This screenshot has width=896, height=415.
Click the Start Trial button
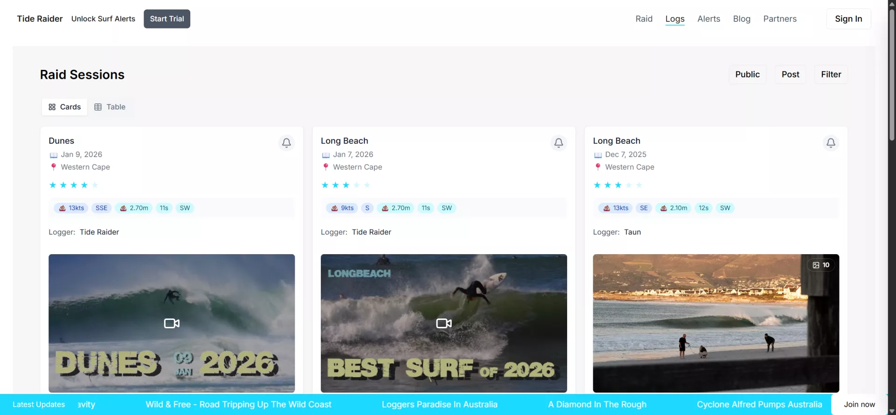167,19
